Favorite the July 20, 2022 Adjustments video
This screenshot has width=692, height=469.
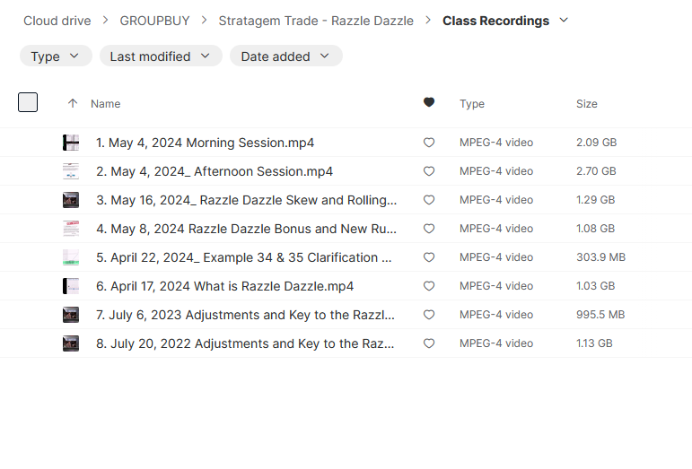tap(429, 343)
